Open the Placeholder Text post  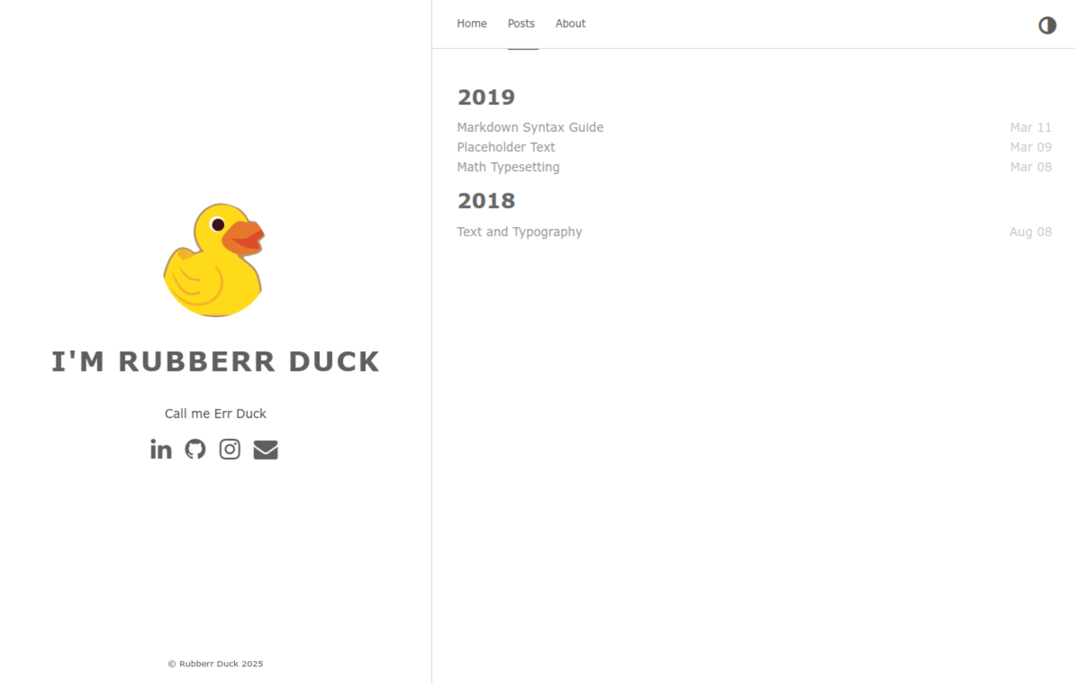pos(506,147)
